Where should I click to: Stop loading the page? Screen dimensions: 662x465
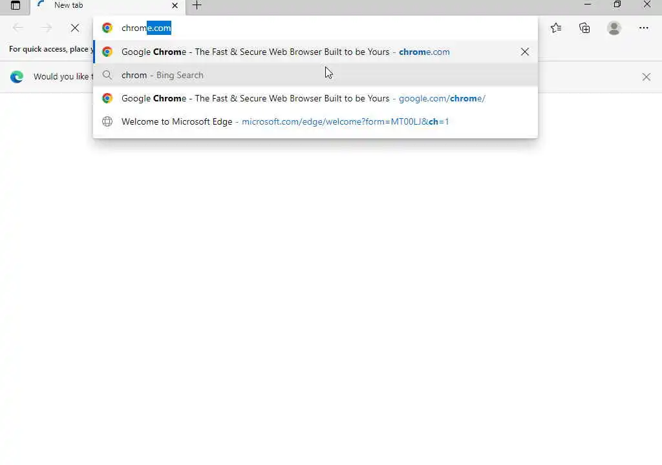click(x=75, y=28)
